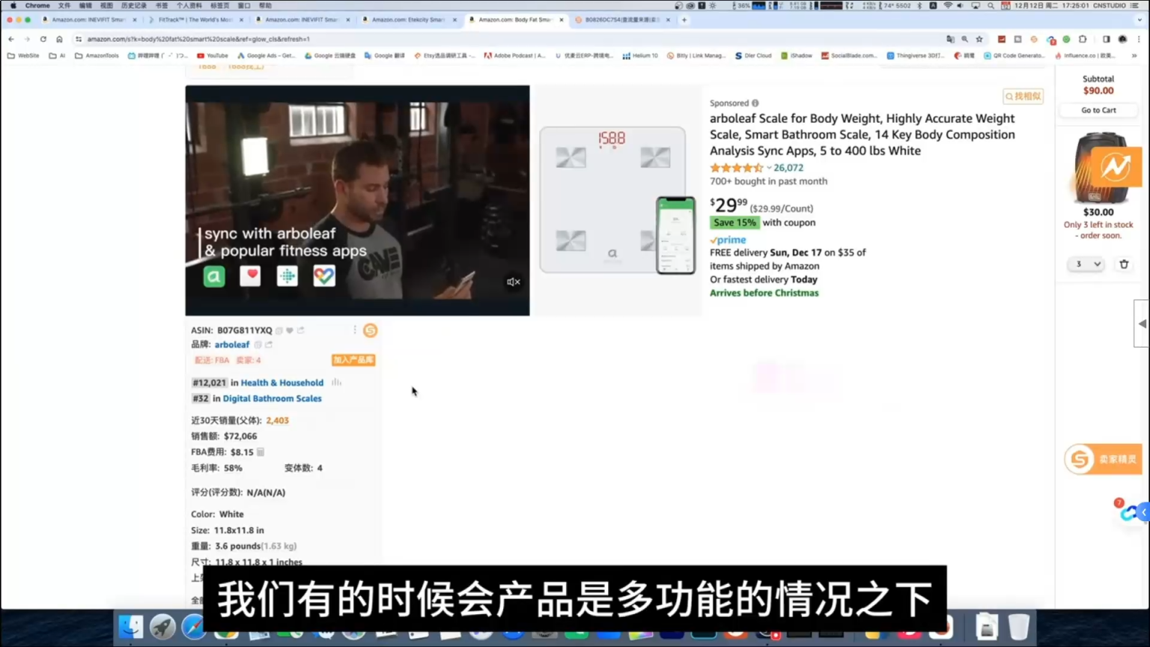
Task: Toggle the bookmark star in the address bar
Action: click(x=979, y=39)
